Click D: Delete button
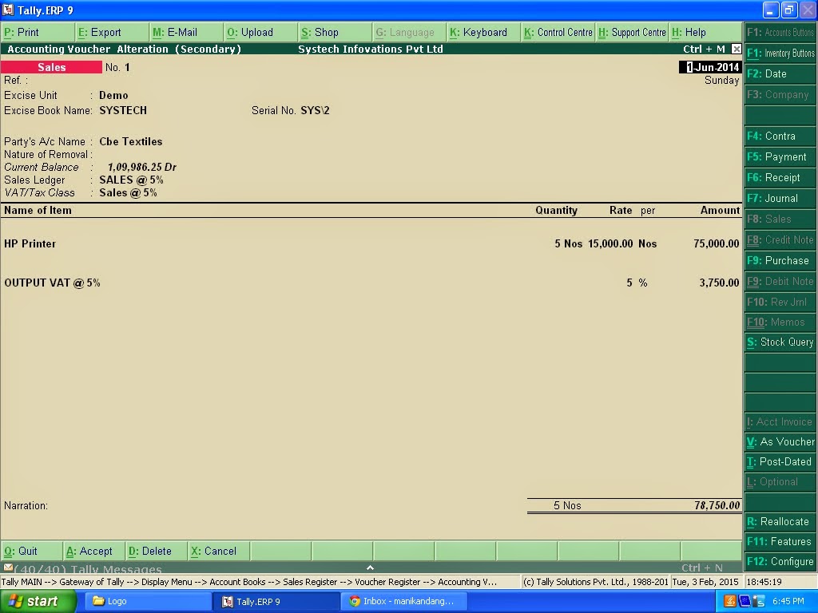Image resolution: width=818 pixels, height=613 pixels. coord(155,551)
